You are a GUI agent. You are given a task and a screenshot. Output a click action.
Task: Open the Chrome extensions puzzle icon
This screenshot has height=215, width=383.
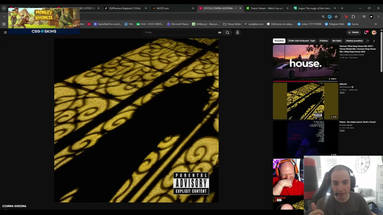353,17
